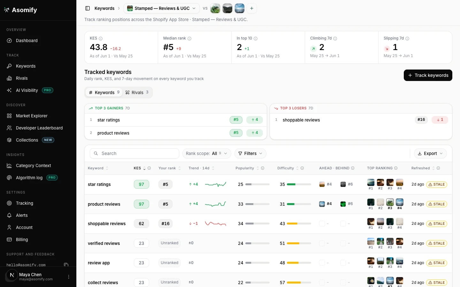Open the Stamped app selector dropdown
The image size is (460, 287).
point(161,8)
